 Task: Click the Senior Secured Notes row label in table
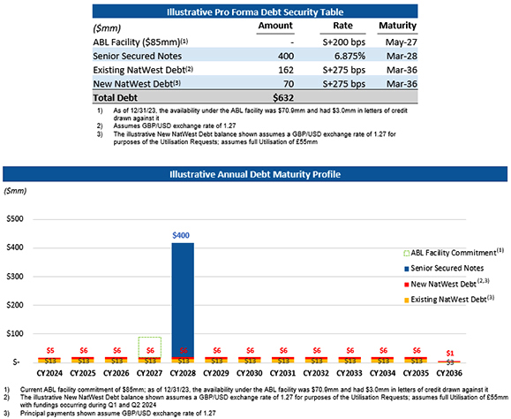pyautogui.click(x=137, y=56)
